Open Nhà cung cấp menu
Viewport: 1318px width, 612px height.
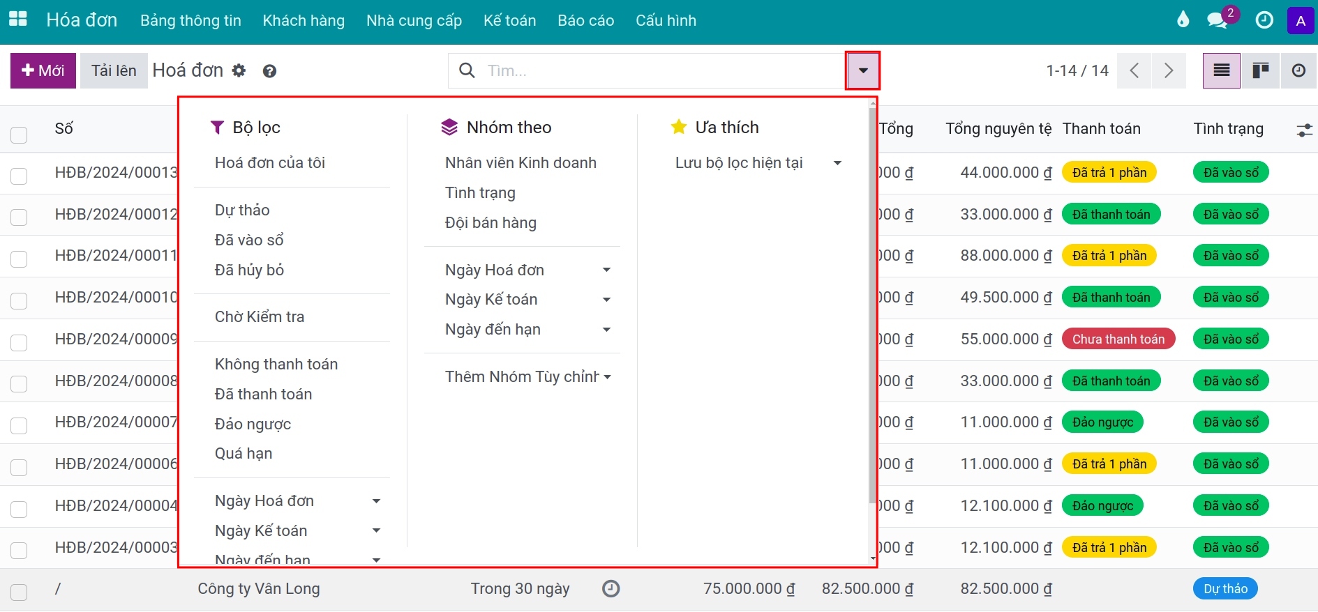coord(414,21)
